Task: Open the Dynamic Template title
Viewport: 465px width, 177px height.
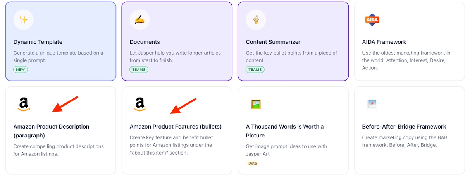Action: click(38, 42)
